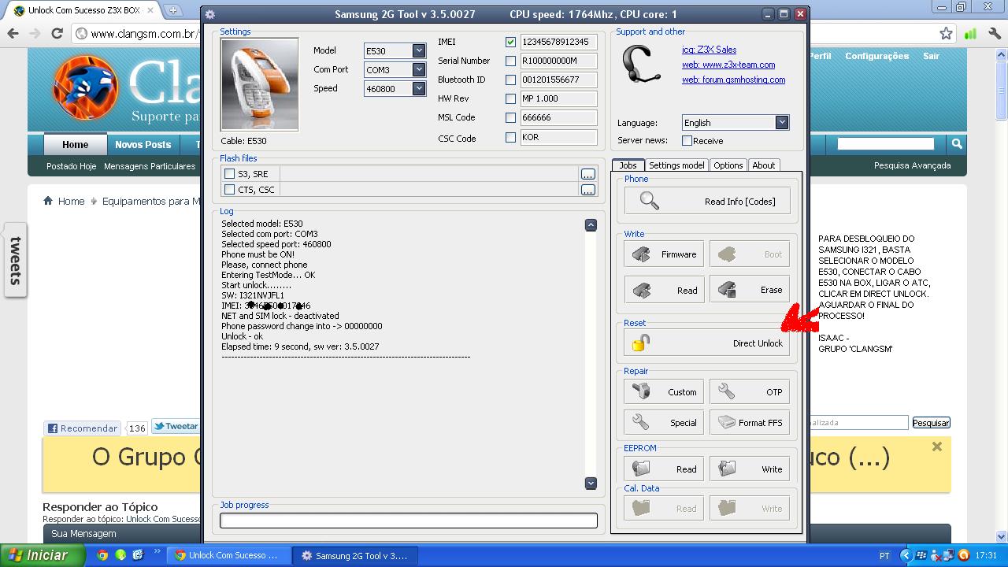Check the Bluetooth ID checkbox
The height and width of the screenshot is (567, 1008).
click(x=510, y=80)
